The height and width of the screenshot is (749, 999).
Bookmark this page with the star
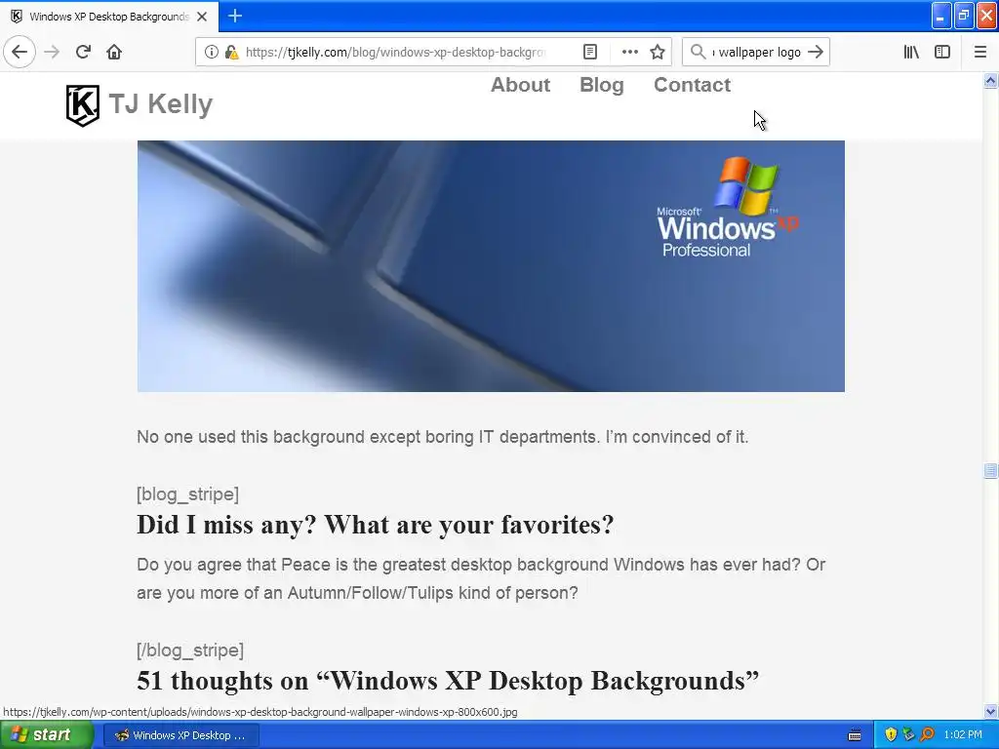tap(658, 53)
